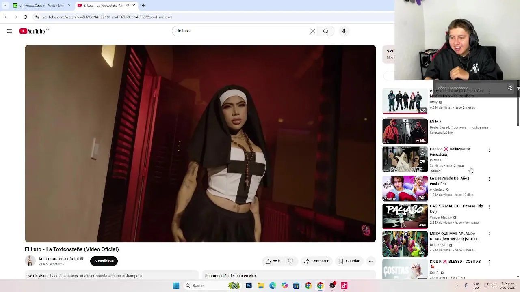This screenshot has width=520, height=292.
Task: Open system clock showing 7:24 p.m.
Action: [508, 286]
